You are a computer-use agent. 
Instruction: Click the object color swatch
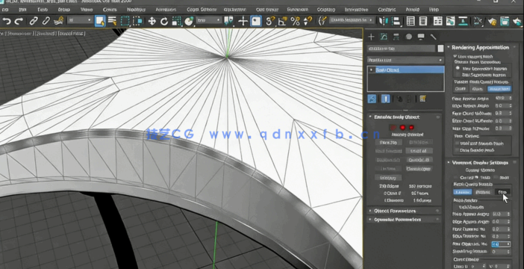441,49
